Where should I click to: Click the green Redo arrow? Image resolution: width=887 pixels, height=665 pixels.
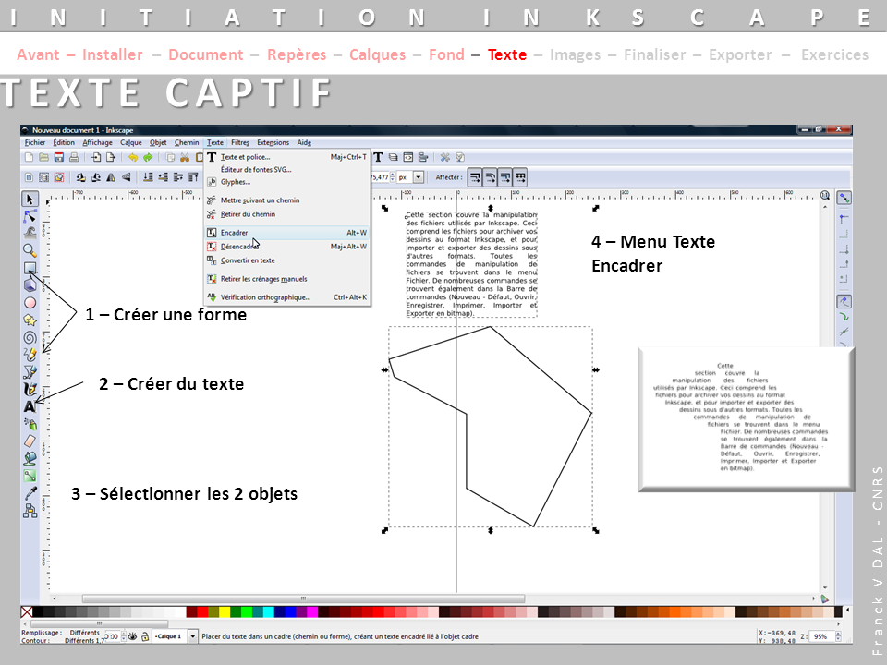[x=148, y=157]
